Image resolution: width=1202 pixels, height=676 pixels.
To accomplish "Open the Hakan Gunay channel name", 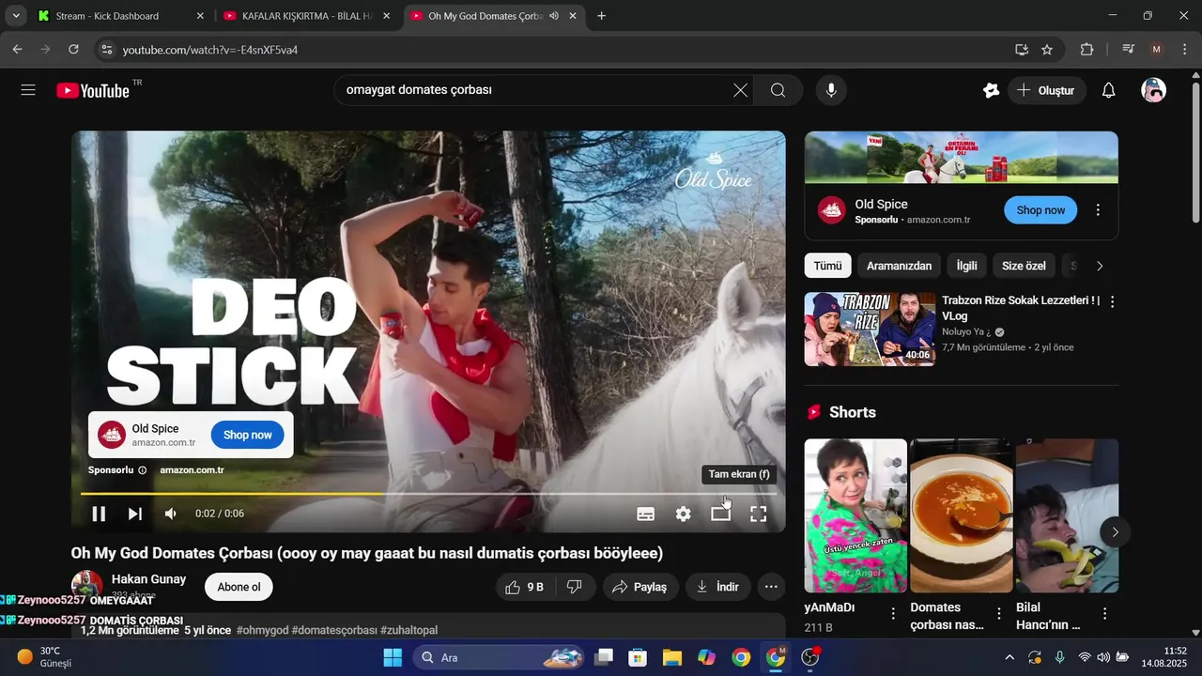I will 148,579.
